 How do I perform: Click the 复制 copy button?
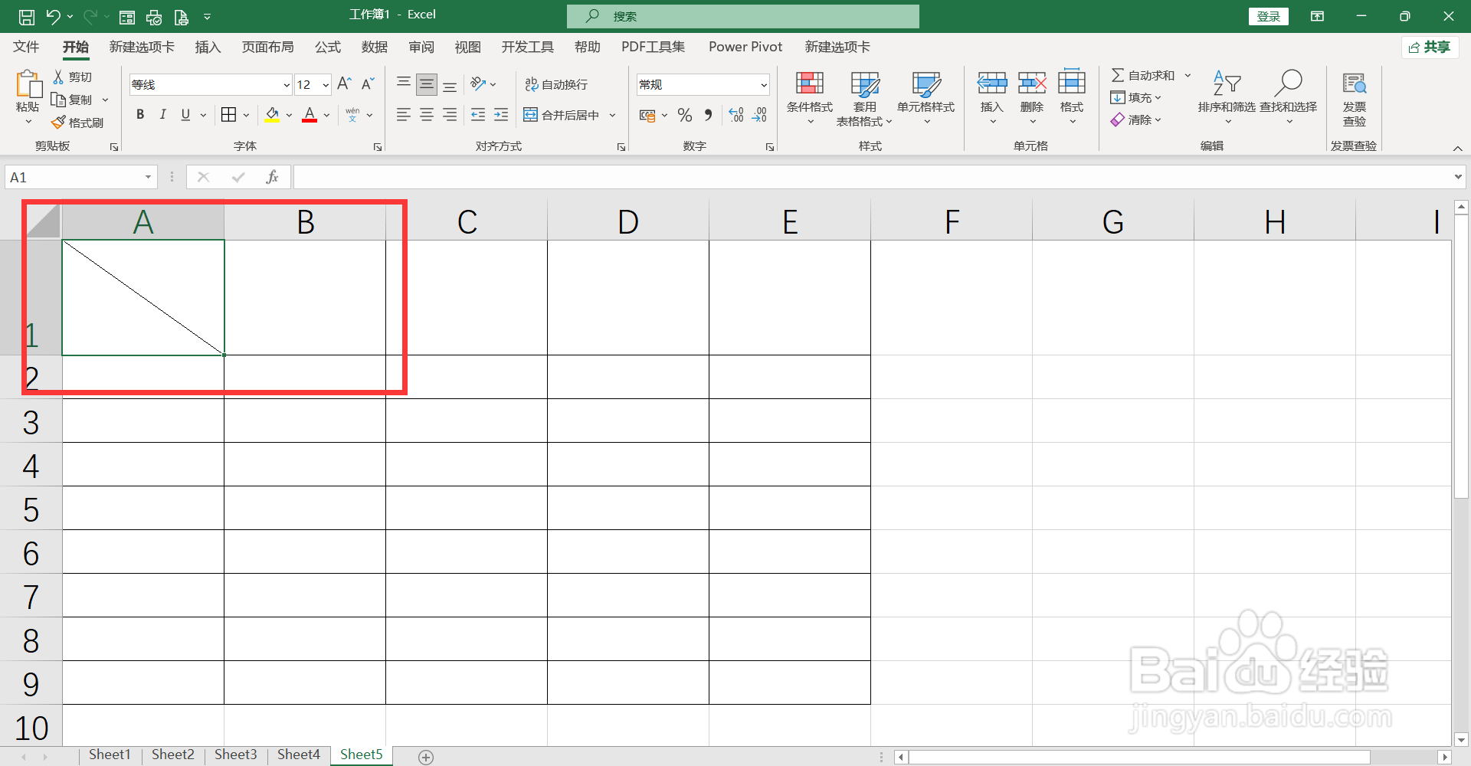[x=71, y=100]
